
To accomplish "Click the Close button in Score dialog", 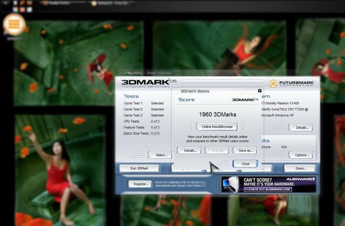I will coord(245,164).
